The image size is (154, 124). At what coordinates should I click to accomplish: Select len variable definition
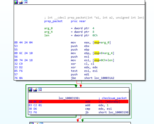tap(71, 36)
